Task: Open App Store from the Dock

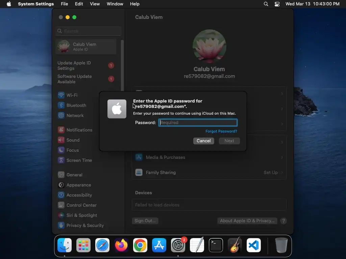Action: coord(159,245)
